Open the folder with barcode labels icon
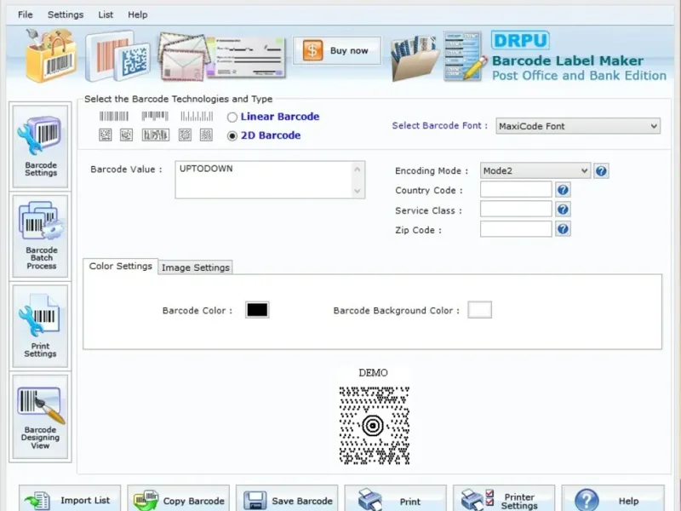 coord(414,58)
